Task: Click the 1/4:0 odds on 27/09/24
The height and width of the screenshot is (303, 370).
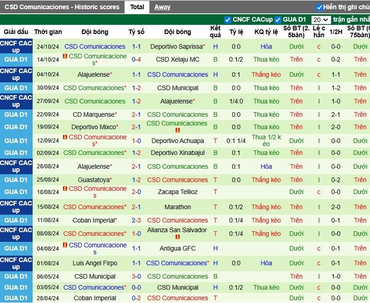Action: coord(236,101)
